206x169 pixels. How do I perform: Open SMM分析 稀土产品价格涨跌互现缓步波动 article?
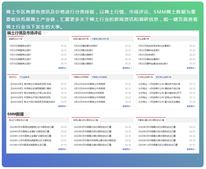pos(33,102)
